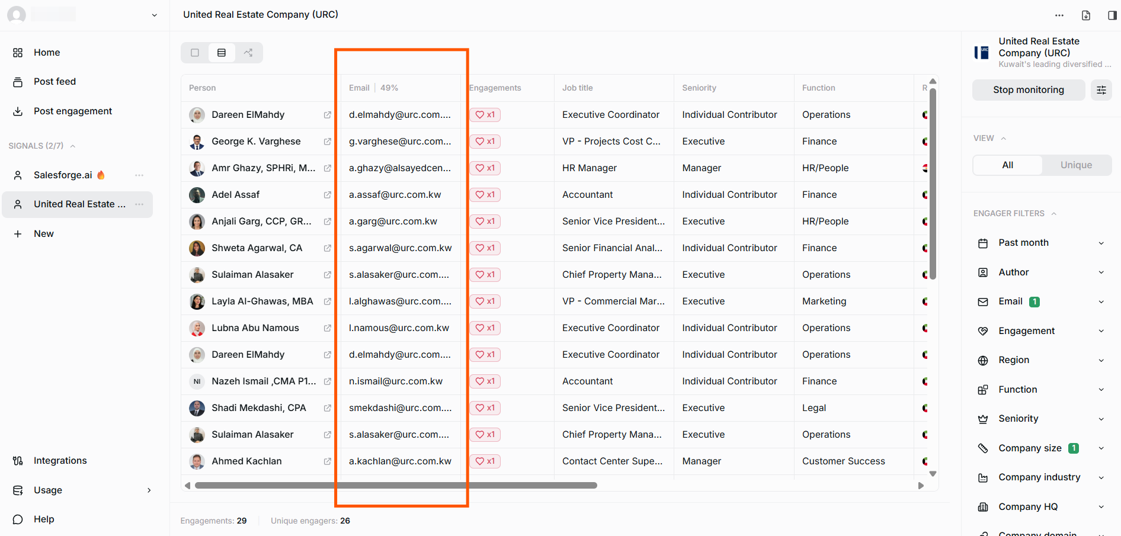
Task: Click George K. Varghese like engagement badge
Action: pos(485,142)
